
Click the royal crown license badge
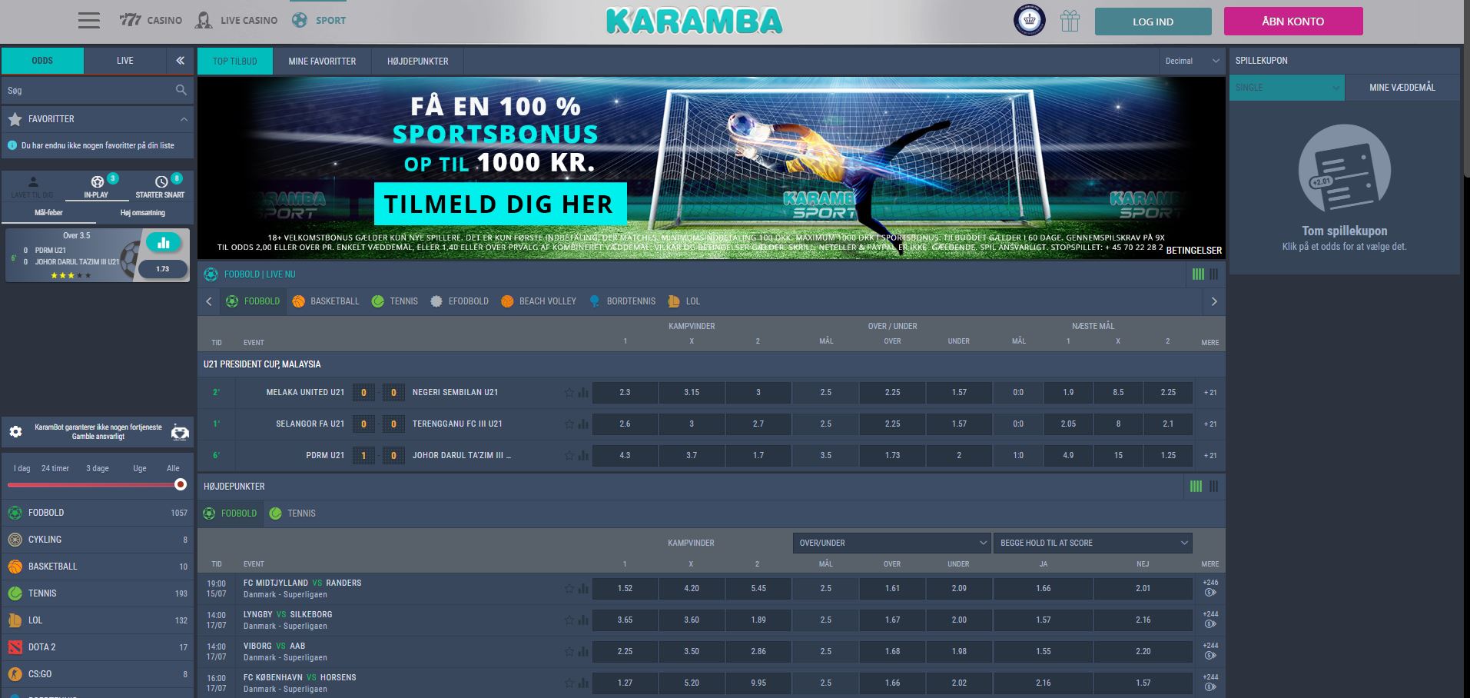[1029, 21]
